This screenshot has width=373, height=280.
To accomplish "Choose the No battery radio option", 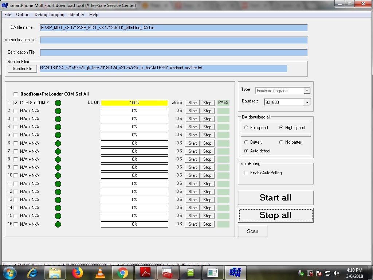I will (281, 142).
